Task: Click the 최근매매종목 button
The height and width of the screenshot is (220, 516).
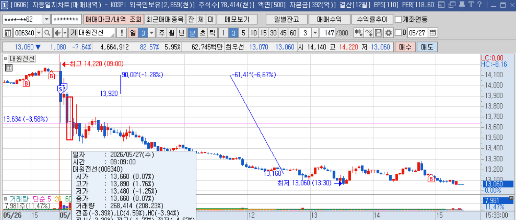Action: 164,19
